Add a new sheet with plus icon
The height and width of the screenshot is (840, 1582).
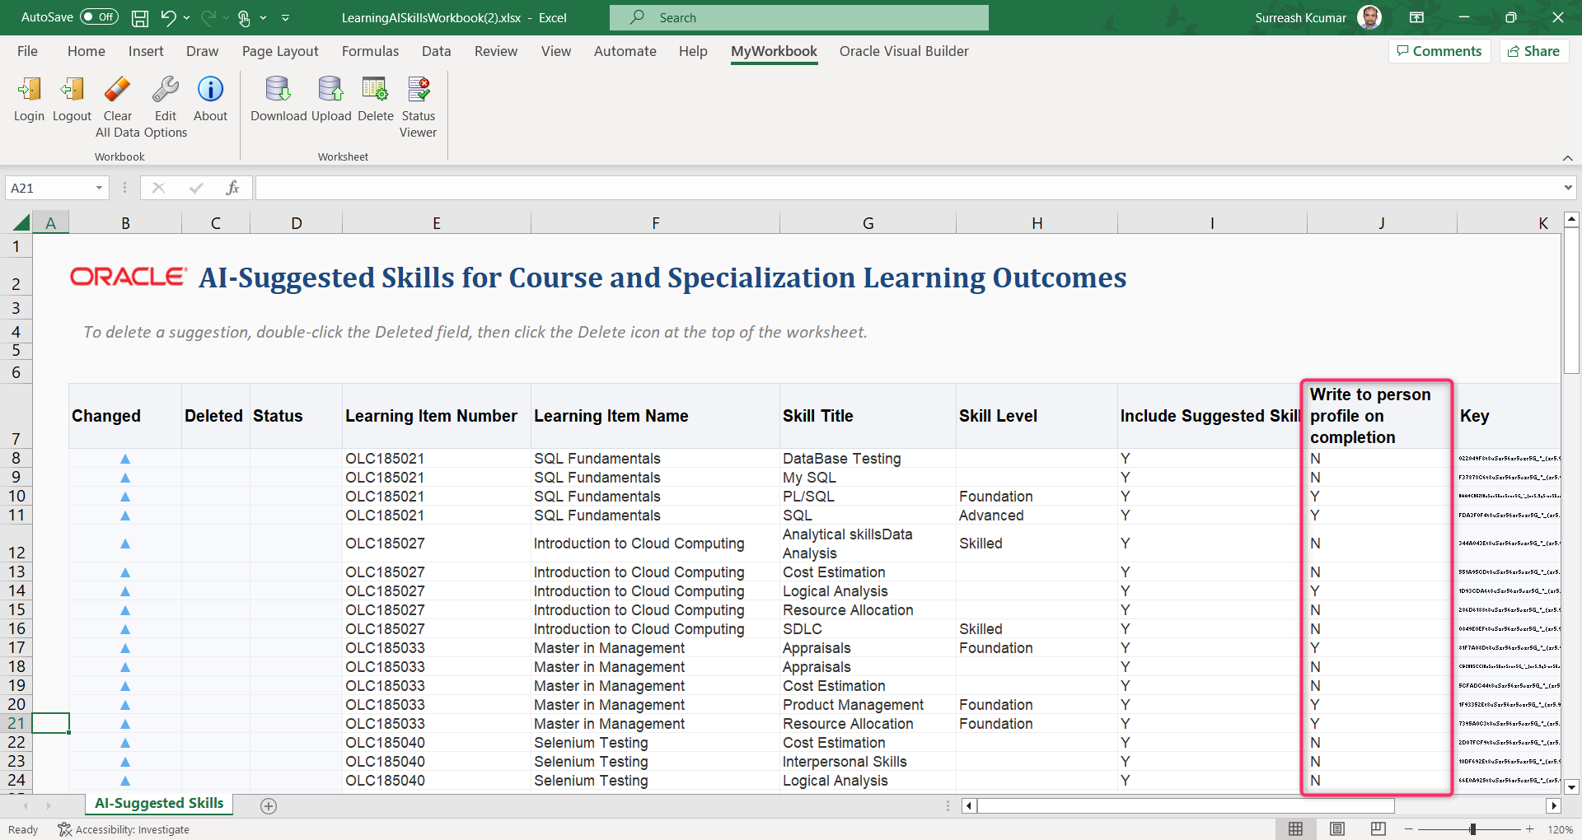(x=269, y=806)
